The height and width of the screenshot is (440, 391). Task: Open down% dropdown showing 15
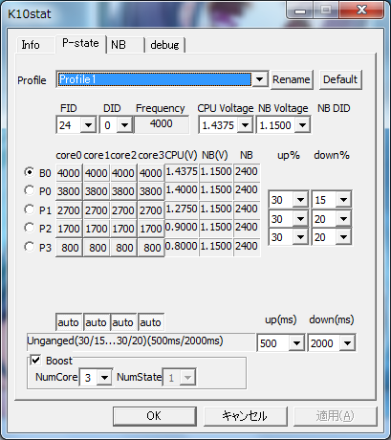pos(332,200)
